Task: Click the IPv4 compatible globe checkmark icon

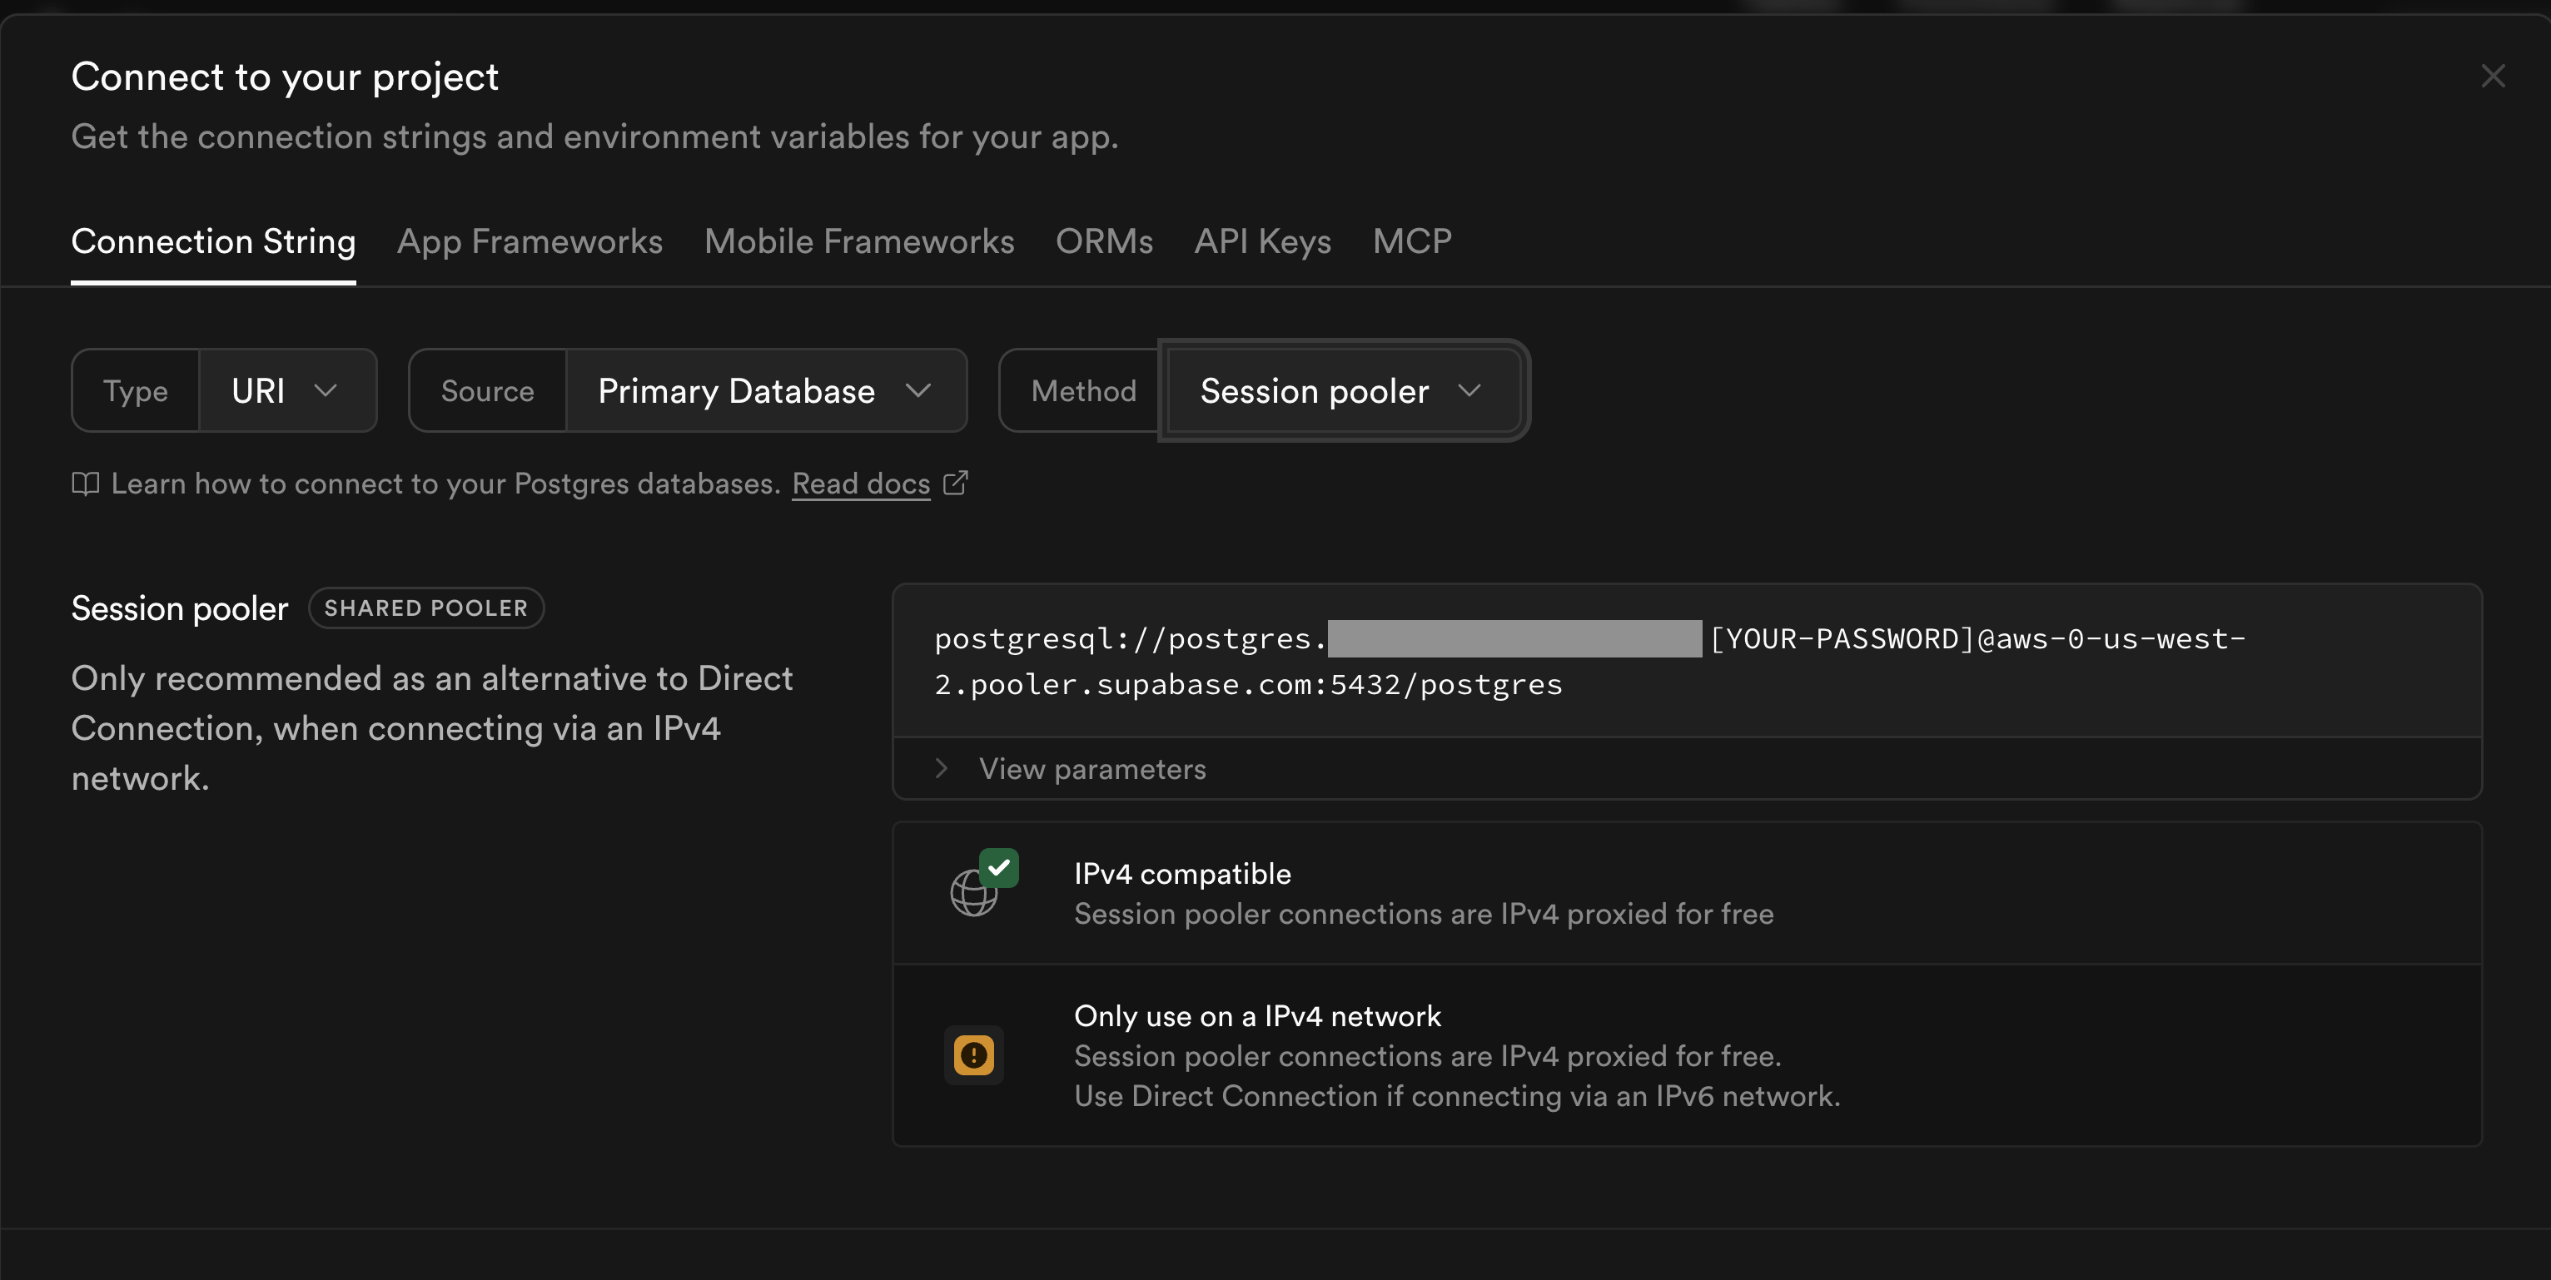Action: [x=982, y=883]
